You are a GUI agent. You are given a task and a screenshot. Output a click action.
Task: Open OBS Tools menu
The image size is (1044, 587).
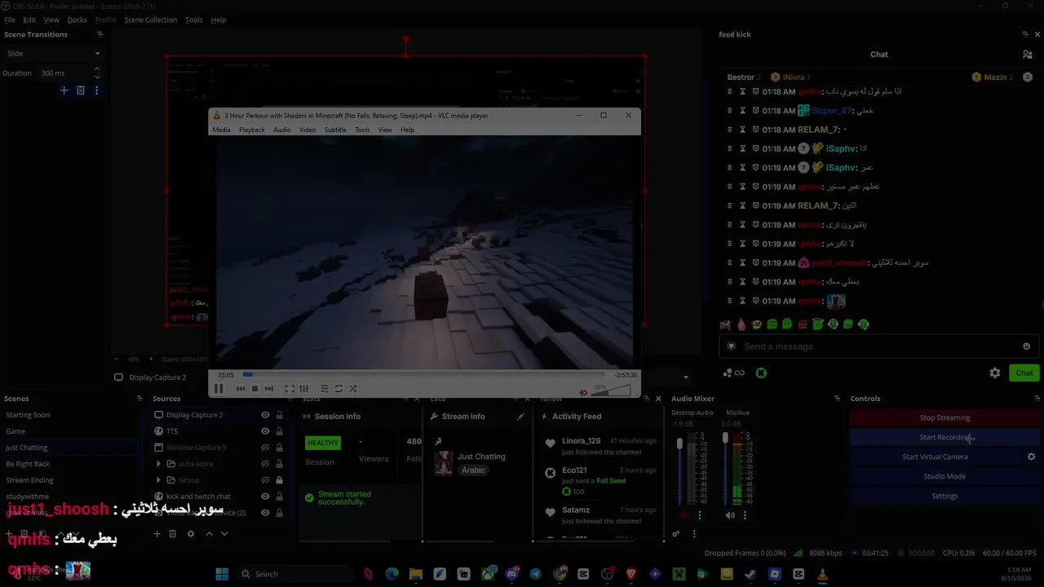(193, 20)
